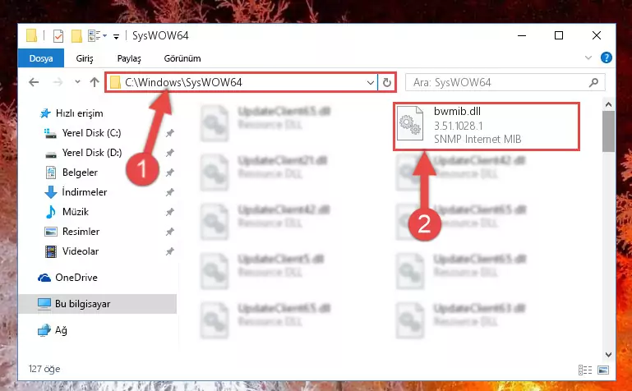This screenshot has width=632, height=391.
Task: Select the bwmib.dll file
Action: [487, 126]
